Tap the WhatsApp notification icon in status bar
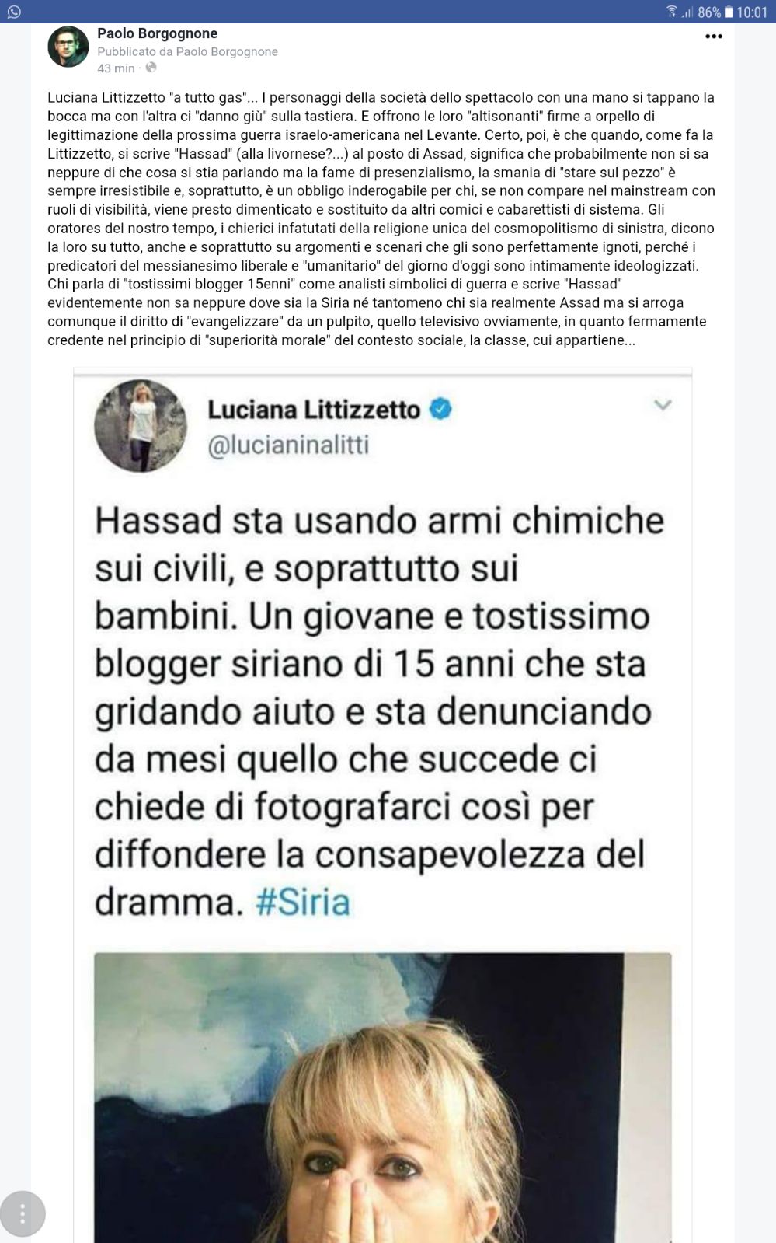Viewport: 776px width, 1243px height. [14, 12]
